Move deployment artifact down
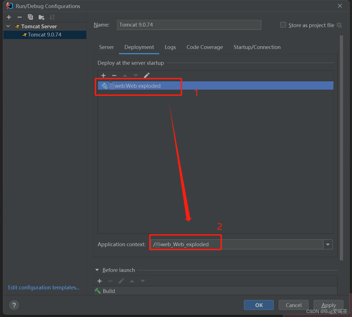The image size is (352, 317). [136, 76]
